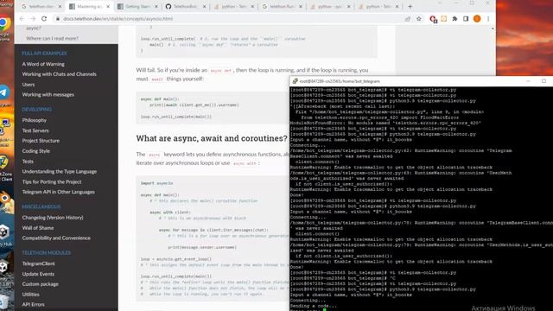Click the page scrollbar up arrow in Chrome
This screenshot has width=553, height=311.
pyautogui.click(x=493, y=29)
